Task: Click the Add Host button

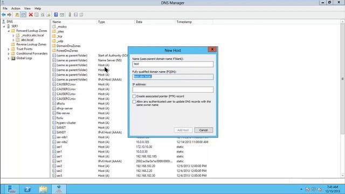Action: point(183,130)
